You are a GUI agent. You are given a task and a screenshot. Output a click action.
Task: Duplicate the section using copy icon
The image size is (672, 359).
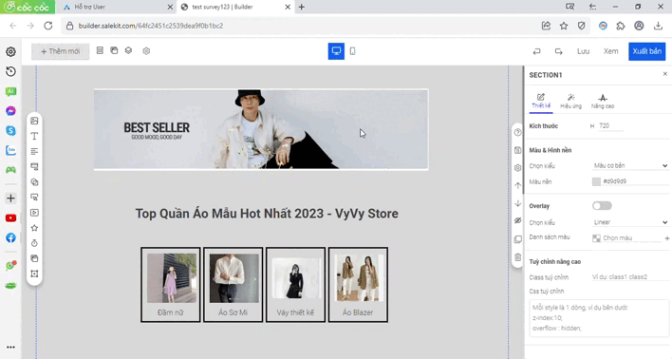click(517, 239)
